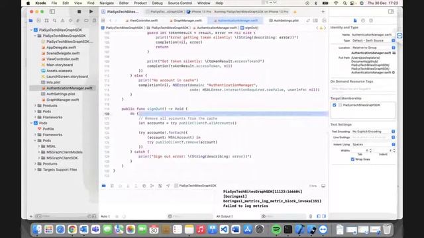
Task: Open the Report navigator icon
Action: click(94, 20)
